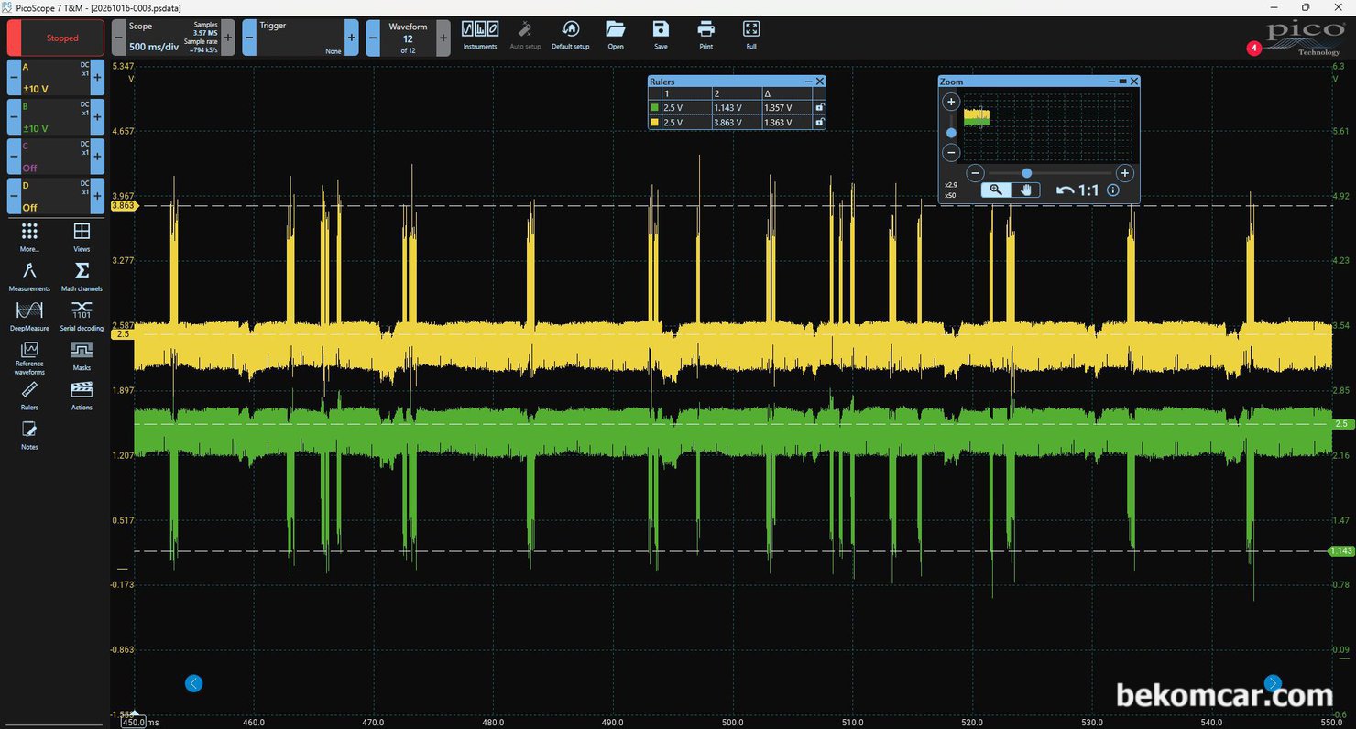Image resolution: width=1356 pixels, height=729 pixels.
Task: Click the vertical zoom slider handle in the Zoom panel
Action: (x=951, y=133)
